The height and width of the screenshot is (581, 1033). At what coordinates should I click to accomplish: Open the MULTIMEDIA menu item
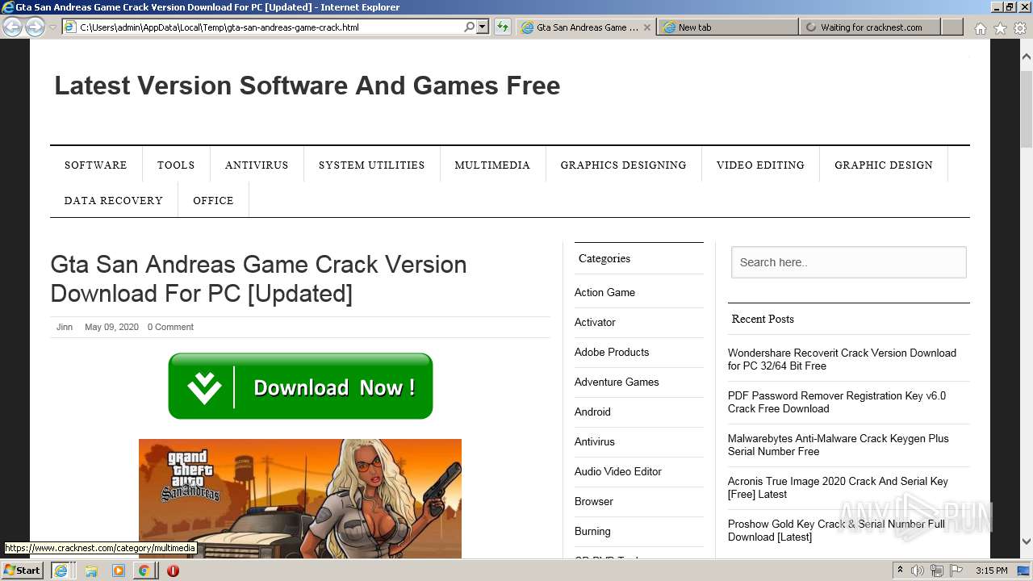click(x=492, y=165)
